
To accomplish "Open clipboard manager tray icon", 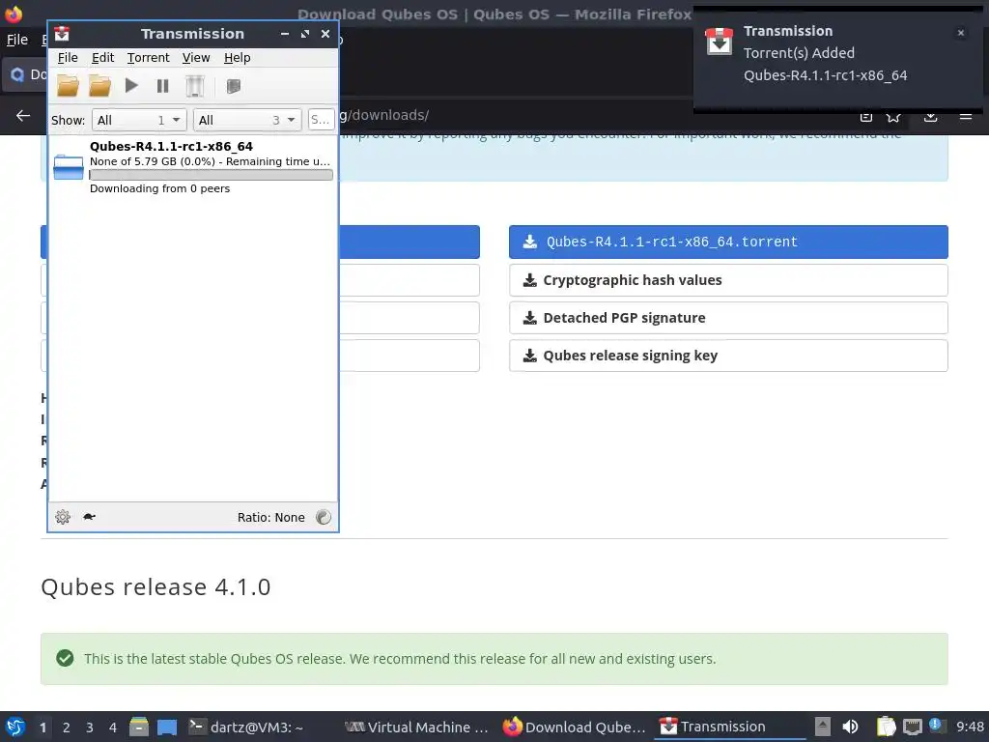I will [x=887, y=727].
